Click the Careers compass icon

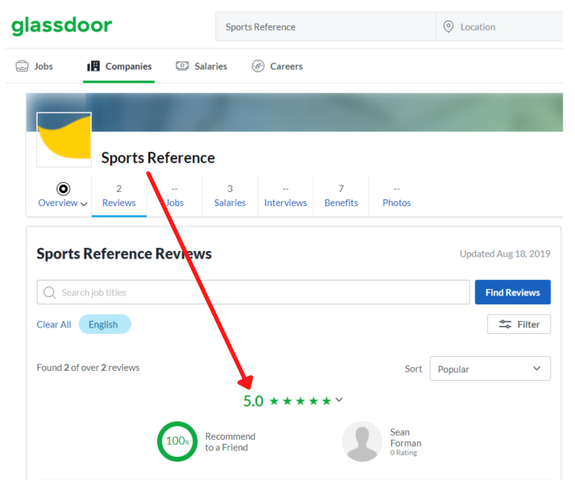[x=258, y=66]
